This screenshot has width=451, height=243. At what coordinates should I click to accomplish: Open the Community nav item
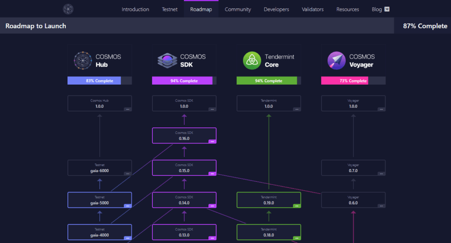click(x=238, y=9)
